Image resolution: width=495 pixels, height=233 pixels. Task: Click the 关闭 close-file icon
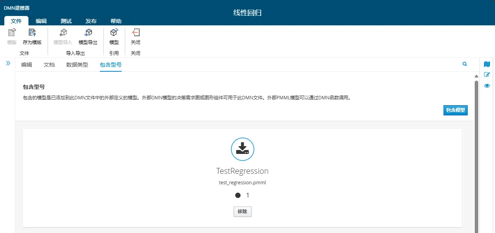pos(135,34)
